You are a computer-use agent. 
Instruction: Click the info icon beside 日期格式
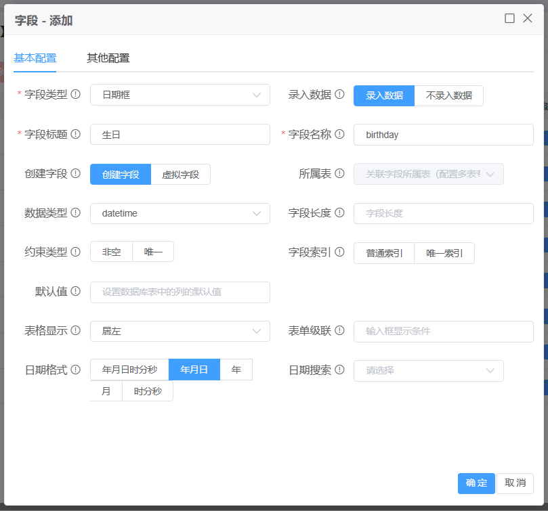[x=76, y=370]
